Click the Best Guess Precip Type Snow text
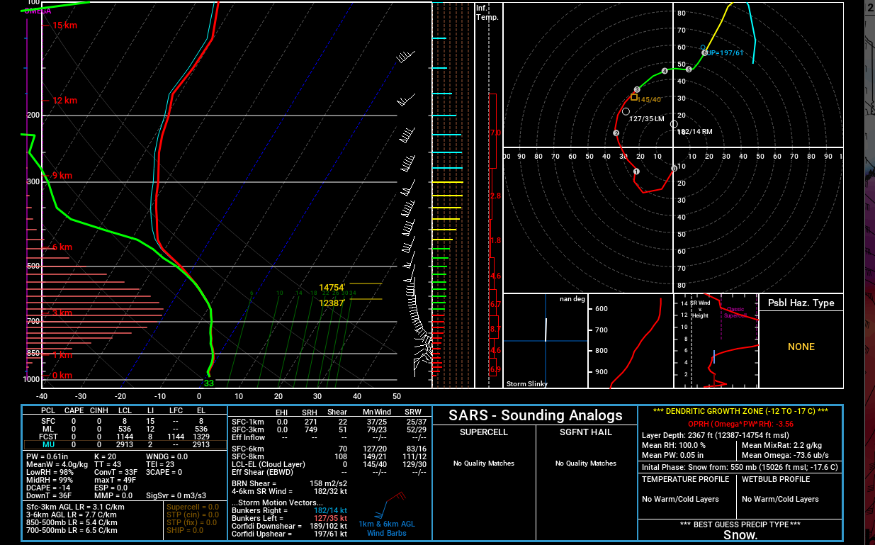The width and height of the screenshot is (875, 545). pos(740,535)
